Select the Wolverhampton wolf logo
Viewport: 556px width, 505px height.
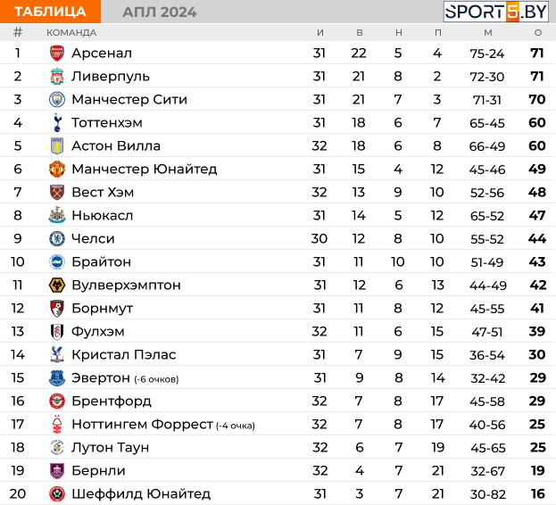pos(57,285)
